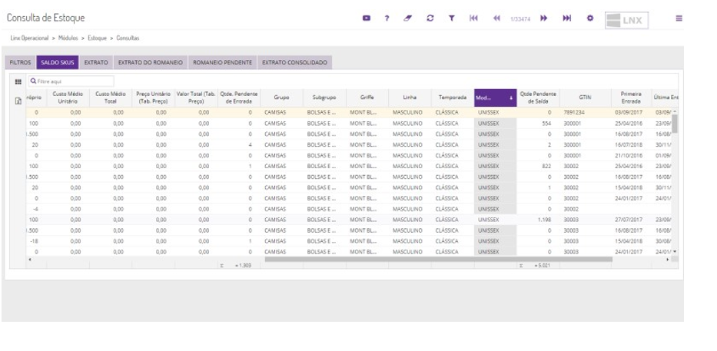Jump to the first record

pyautogui.click(x=473, y=18)
